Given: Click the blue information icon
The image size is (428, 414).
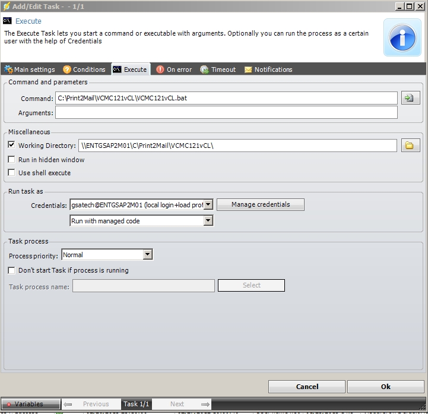Looking at the screenshot, I should tap(402, 37).
